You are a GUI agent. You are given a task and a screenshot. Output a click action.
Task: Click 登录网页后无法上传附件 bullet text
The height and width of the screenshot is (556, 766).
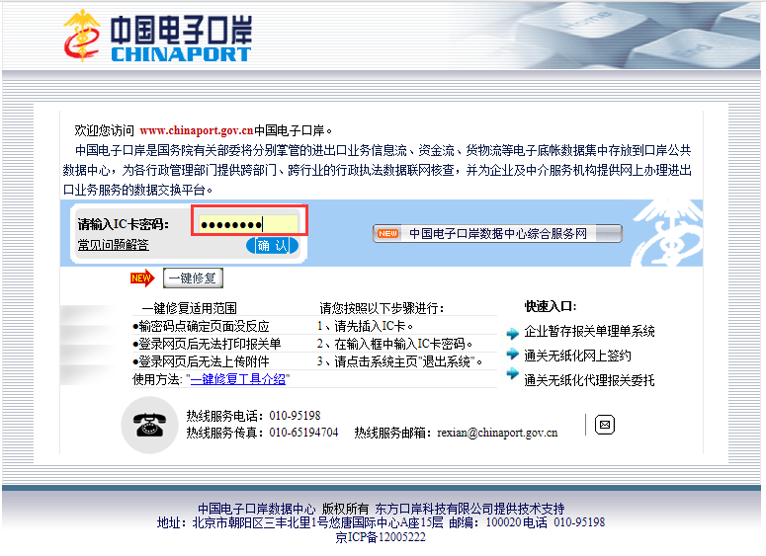coord(201,361)
